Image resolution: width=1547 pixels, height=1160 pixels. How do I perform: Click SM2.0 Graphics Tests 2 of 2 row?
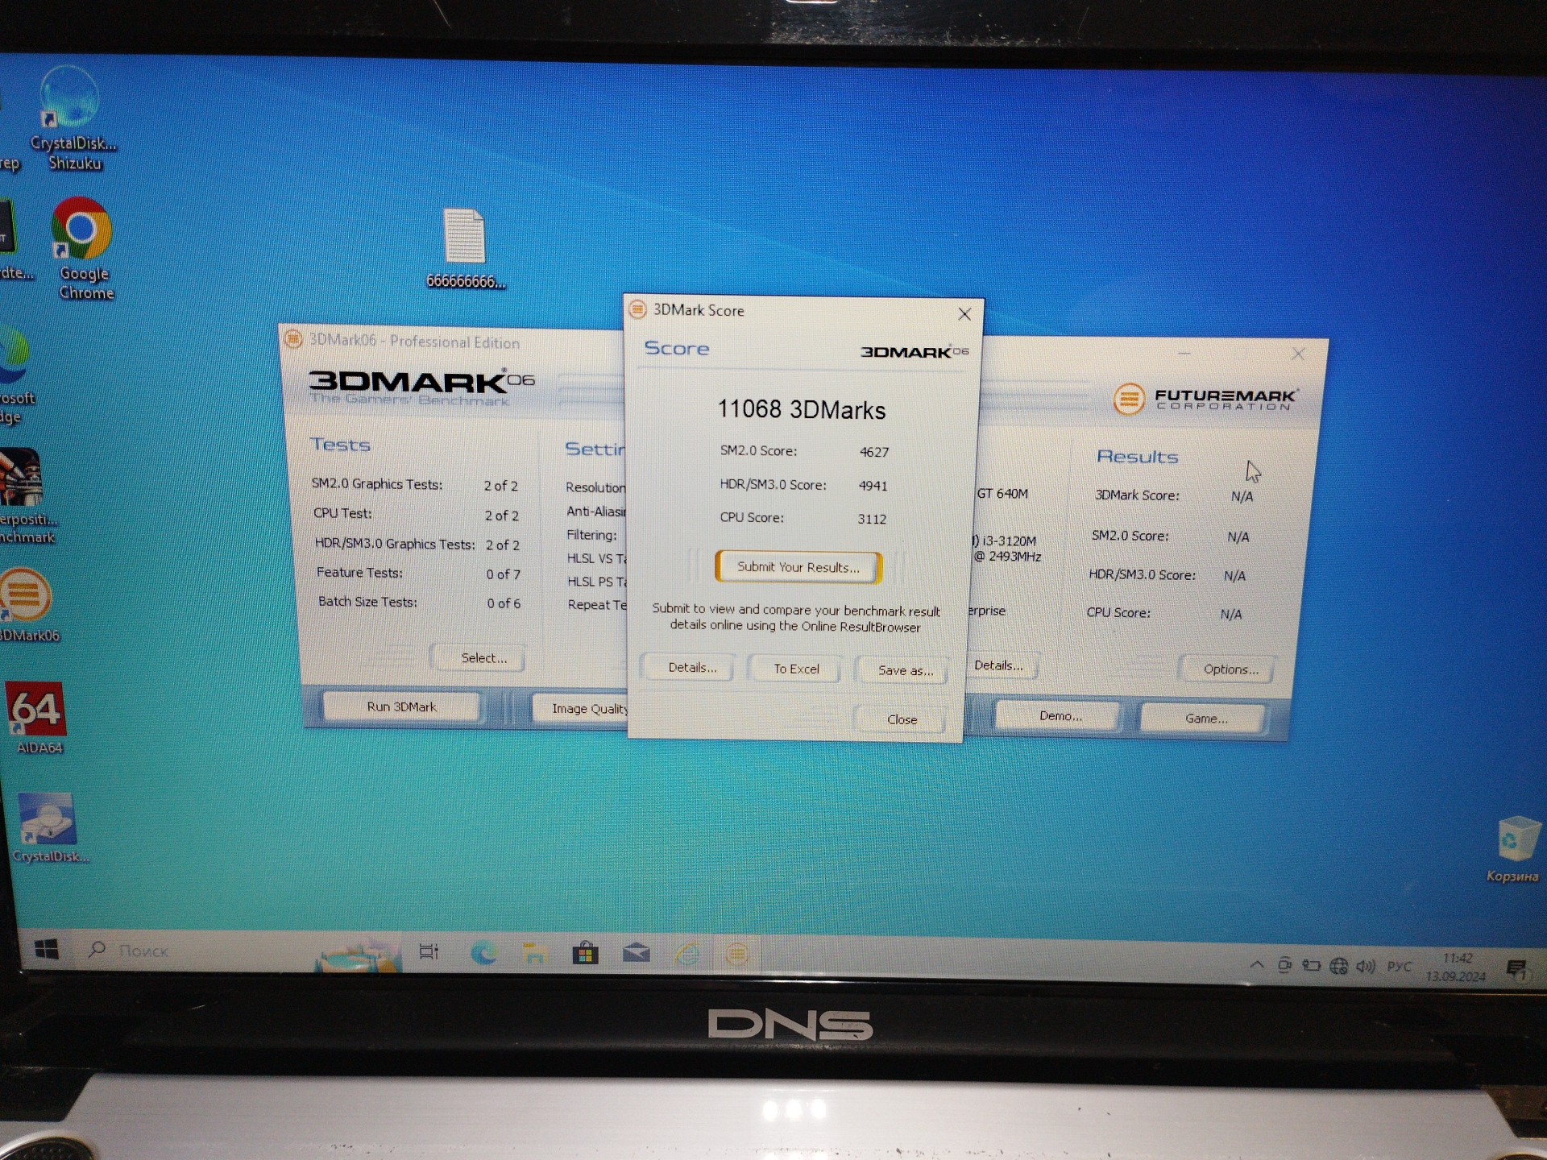[414, 485]
